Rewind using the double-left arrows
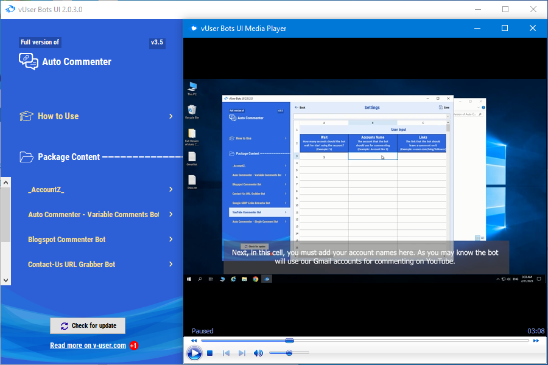 [x=194, y=341]
